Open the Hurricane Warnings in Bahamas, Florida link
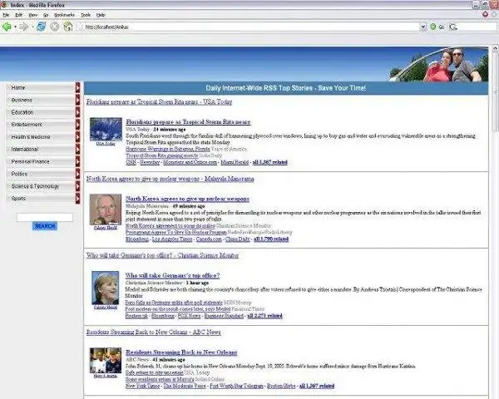 (168, 149)
